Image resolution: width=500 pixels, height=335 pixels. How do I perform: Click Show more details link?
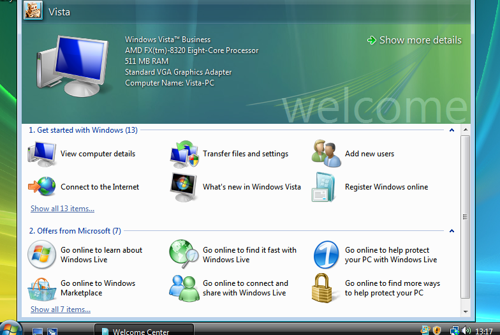[x=415, y=40]
